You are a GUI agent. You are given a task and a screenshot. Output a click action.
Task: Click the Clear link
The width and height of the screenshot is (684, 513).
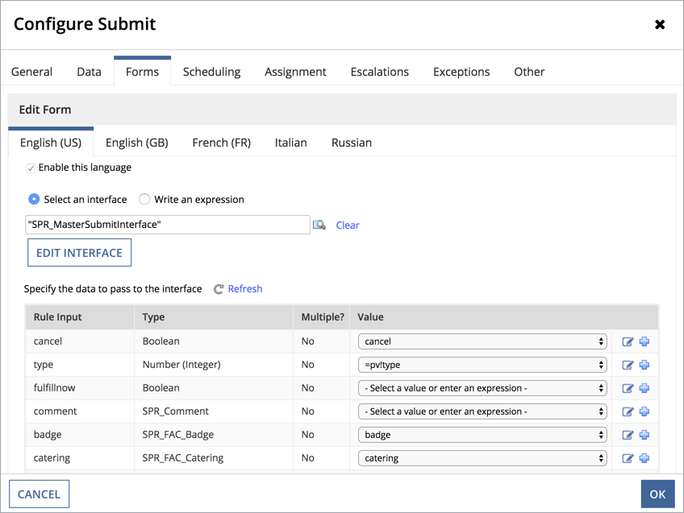pyautogui.click(x=348, y=225)
